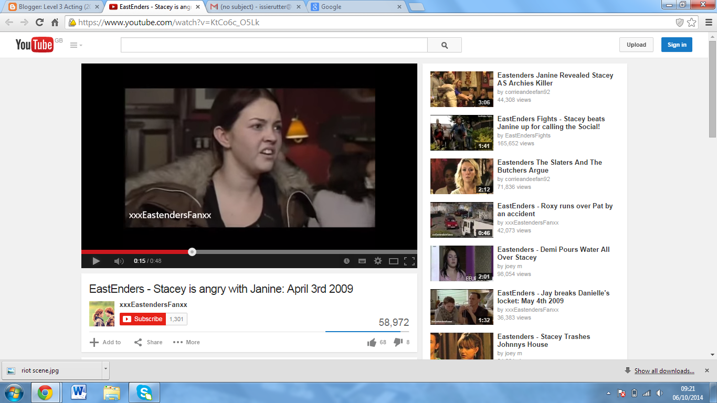717x403 pixels.
Task: Switch to the Gmail (no subject) tab
Action: 255,7
